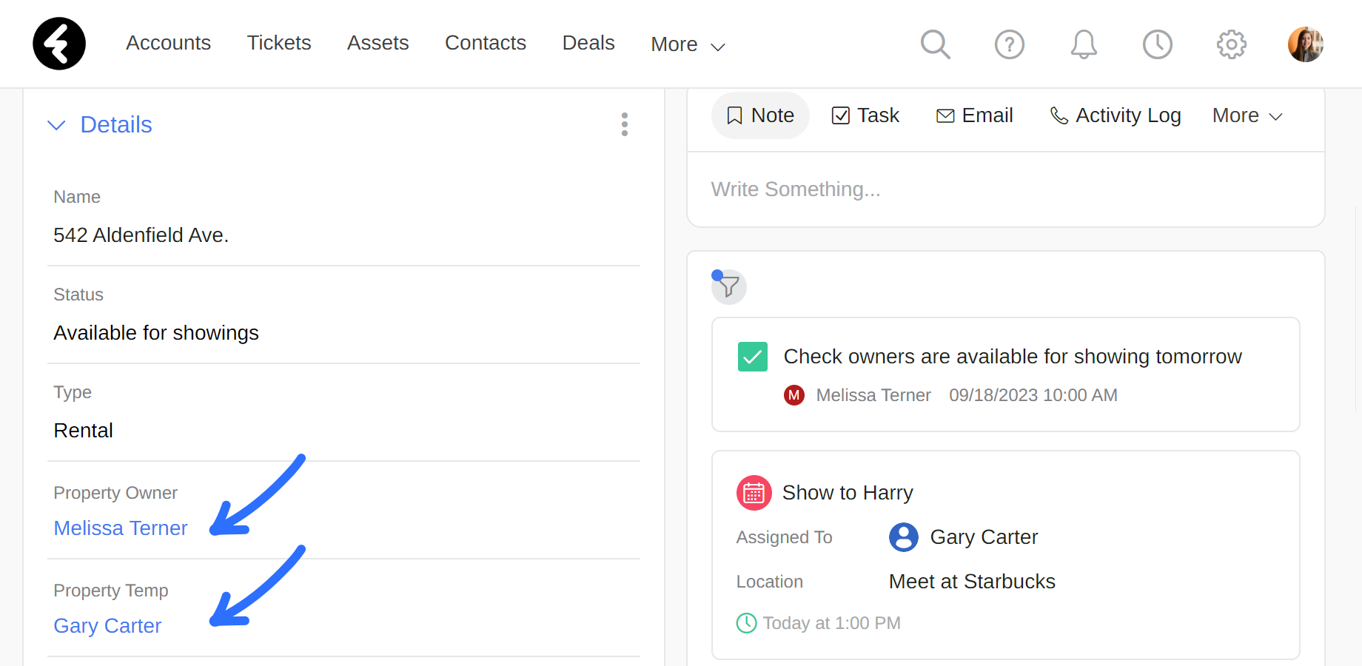Go to the Deals menu
The height and width of the screenshot is (666, 1362).
[x=588, y=43]
